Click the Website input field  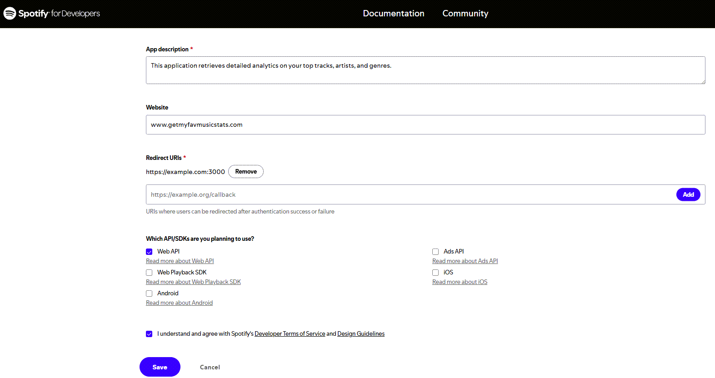[x=425, y=124]
